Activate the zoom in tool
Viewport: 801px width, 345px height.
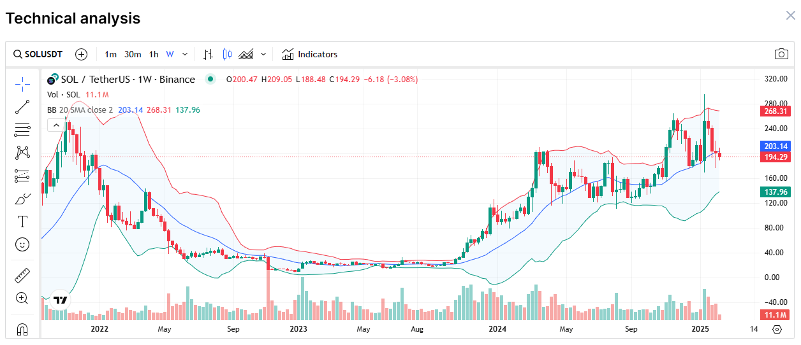[22, 298]
